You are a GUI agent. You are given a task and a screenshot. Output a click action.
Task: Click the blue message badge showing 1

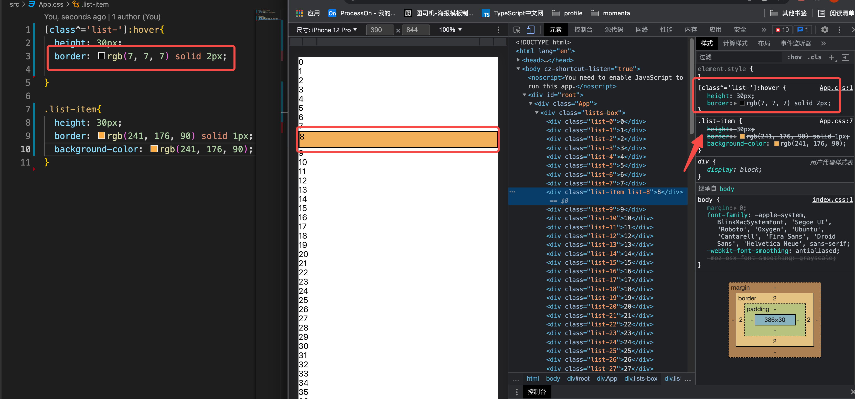tap(803, 30)
